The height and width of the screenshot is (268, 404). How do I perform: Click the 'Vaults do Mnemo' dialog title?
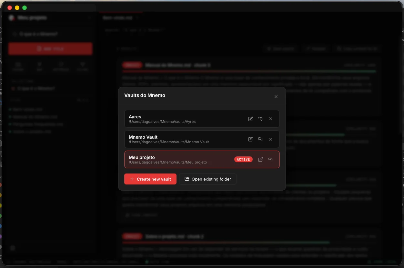(x=145, y=95)
